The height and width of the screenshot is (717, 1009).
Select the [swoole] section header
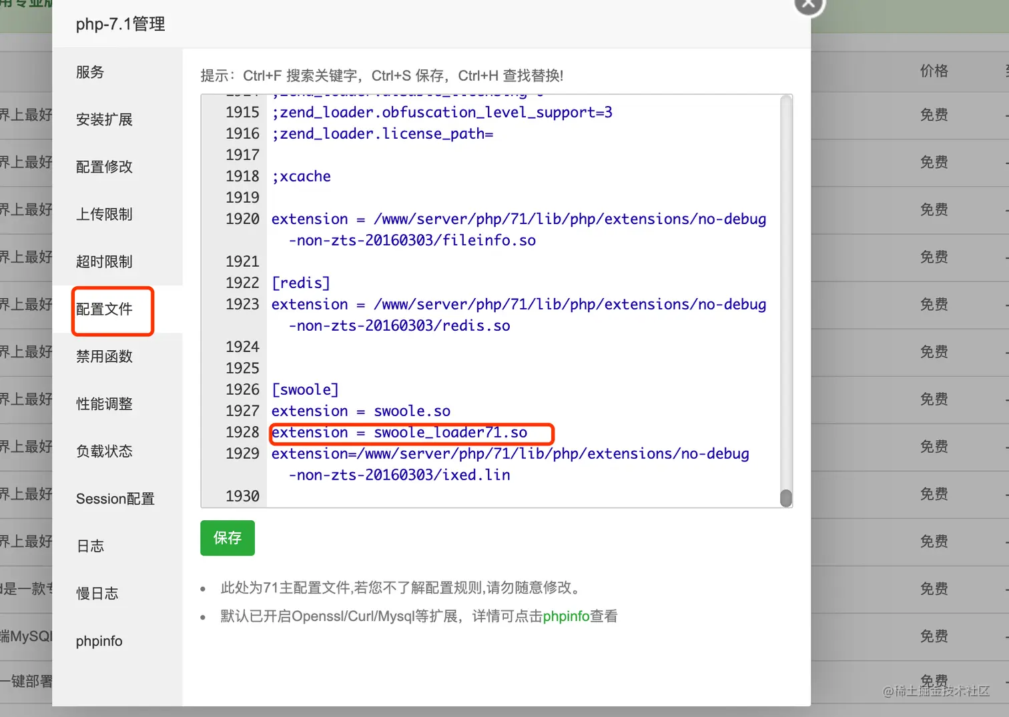click(305, 390)
